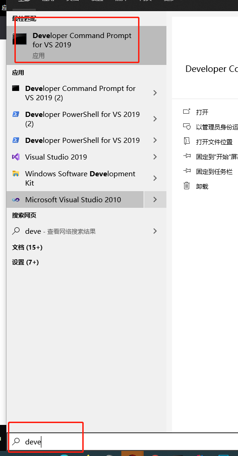Expand Developer Command Prompt for VS 2019 (2) arrow
Image resolution: width=238 pixels, height=456 pixels.
(x=155, y=93)
